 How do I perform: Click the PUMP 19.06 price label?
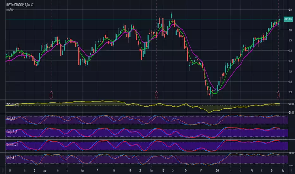tap(288, 19)
